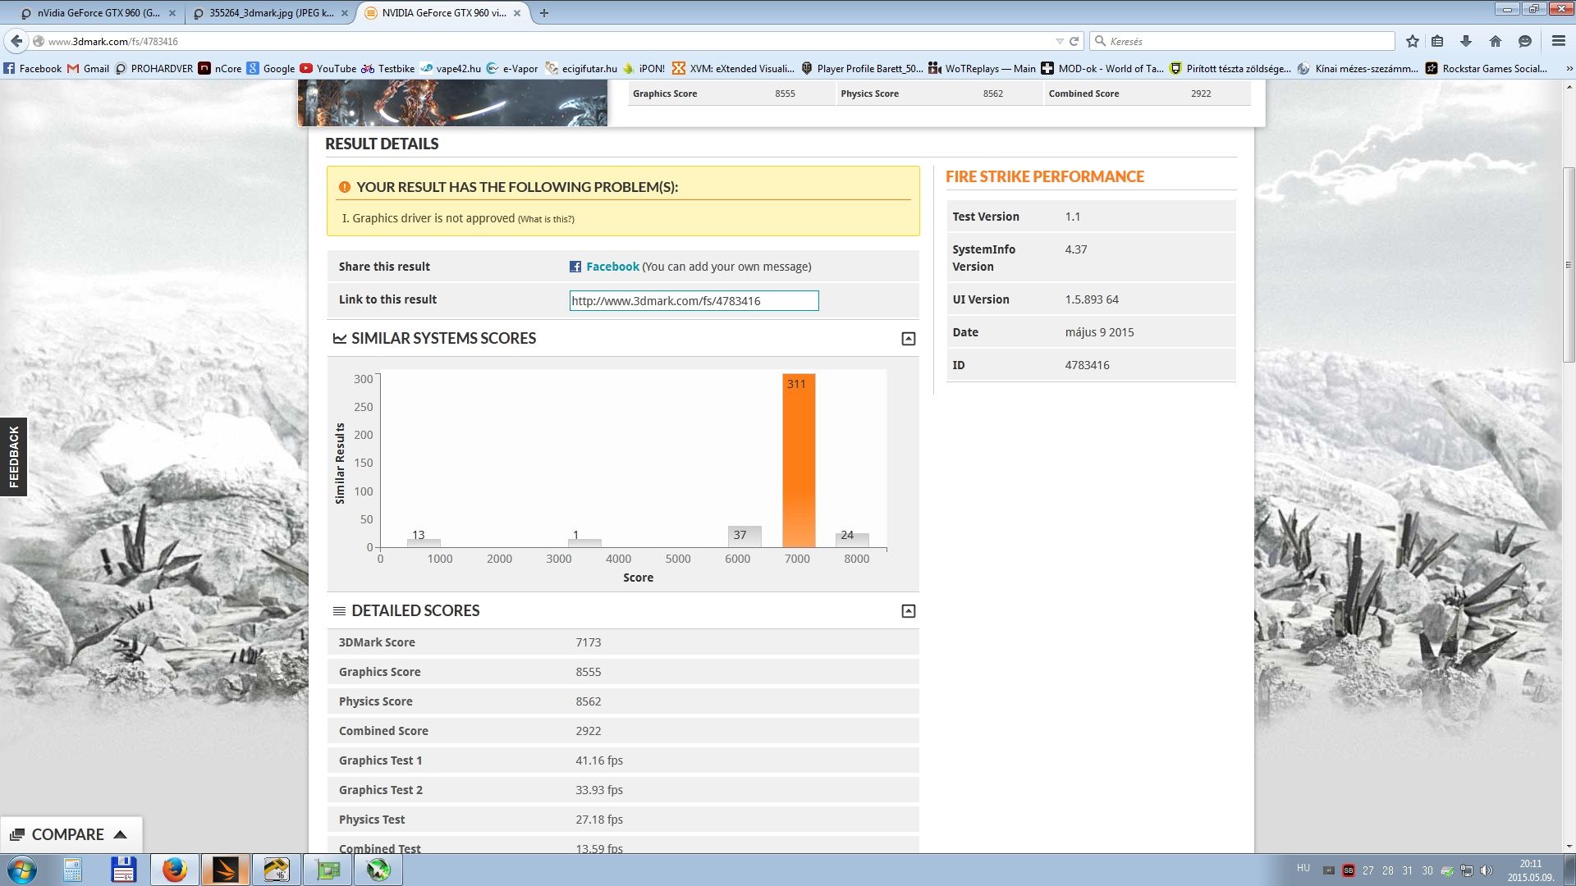Image resolution: width=1576 pixels, height=886 pixels.
Task: Open the Feedback side tab
Action: (13, 457)
